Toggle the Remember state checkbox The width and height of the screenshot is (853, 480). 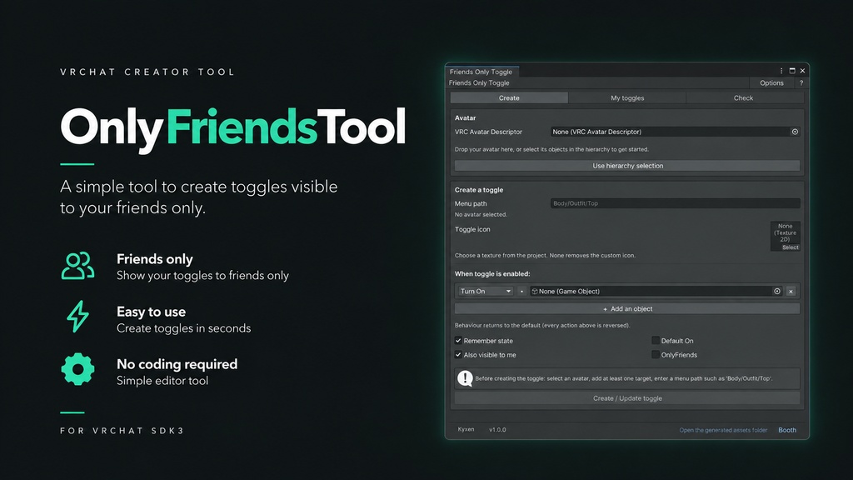(x=458, y=341)
